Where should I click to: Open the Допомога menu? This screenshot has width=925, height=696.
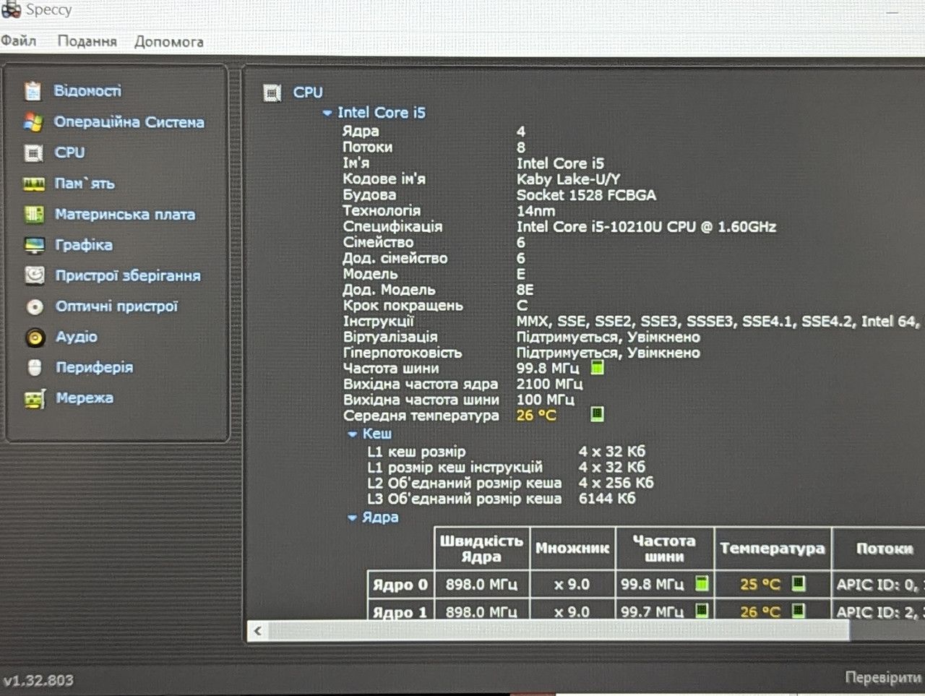(168, 41)
